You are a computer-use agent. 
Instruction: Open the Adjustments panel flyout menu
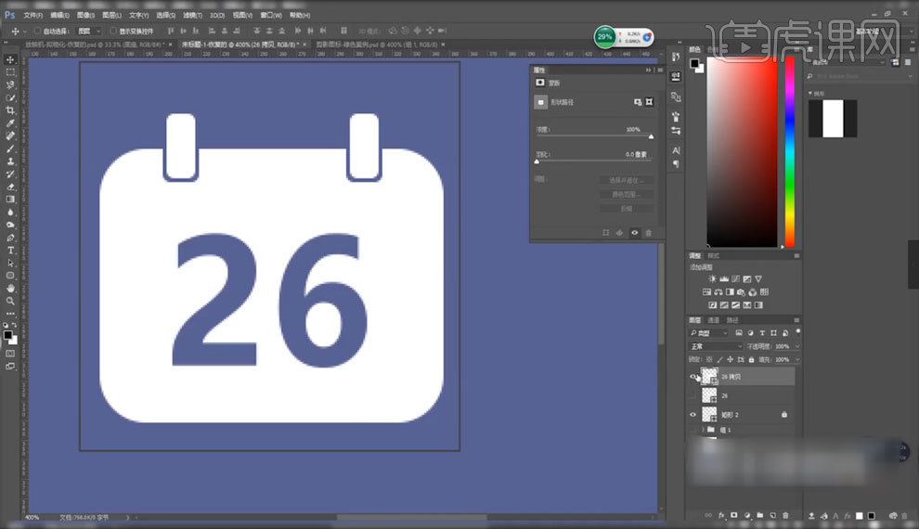796,256
